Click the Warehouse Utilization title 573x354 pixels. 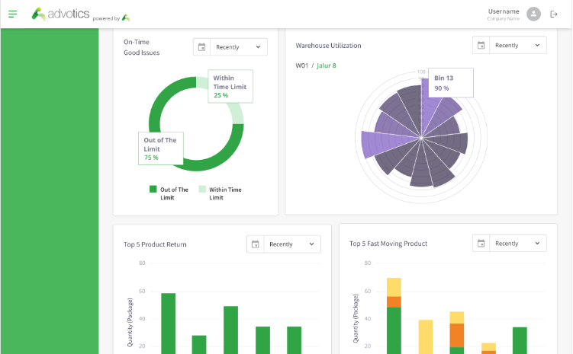328,46
